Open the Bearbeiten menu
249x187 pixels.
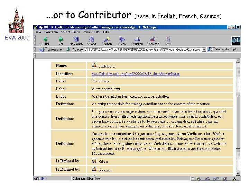(x=51, y=32)
